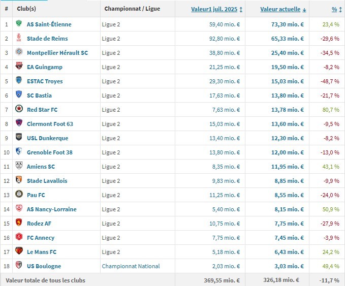Click the FC Annecy club crest
The image size is (345, 286).
pyautogui.click(x=19, y=237)
